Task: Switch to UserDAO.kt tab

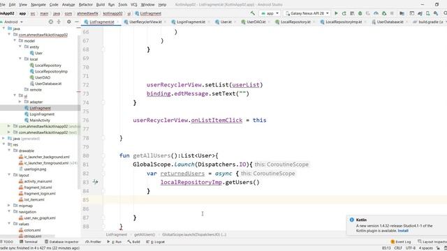Action: pyautogui.click(x=256, y=22)
